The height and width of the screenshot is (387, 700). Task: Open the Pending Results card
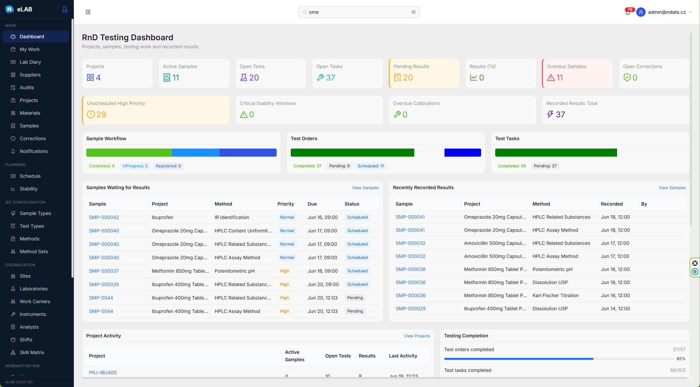pos(424,73)
